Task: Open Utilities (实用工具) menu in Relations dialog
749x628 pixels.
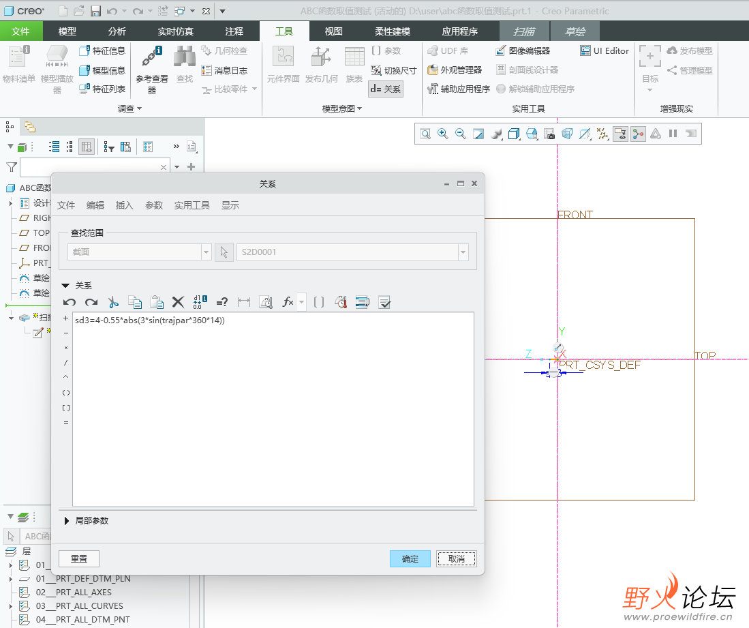Action: 192,205
